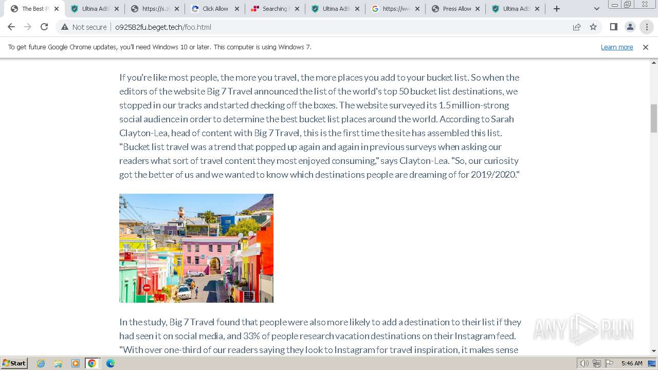Launch Internet Explorer from taskbar

pos(41,363)
